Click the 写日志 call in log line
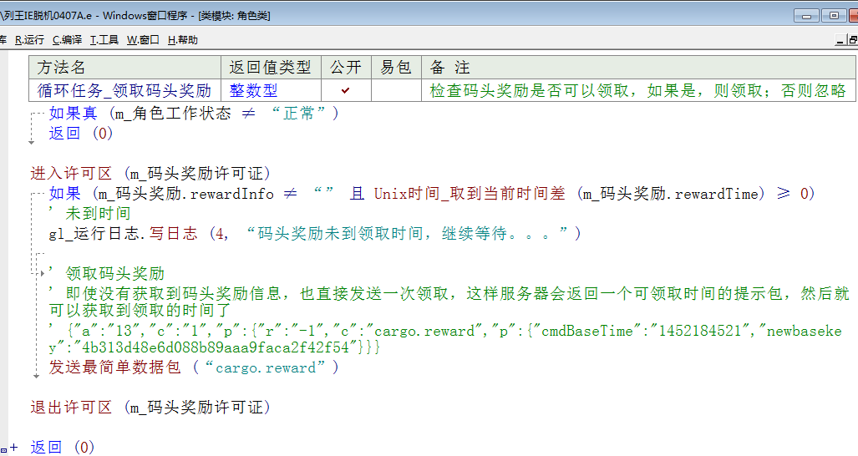This screenshot has width=858, height=456. tap(174, 234)
